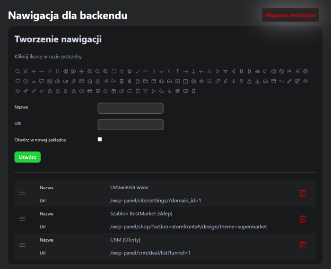Pick the lightning bolt icon
Image resolution: width=331 pixels, height=269 pixels.
[226, 81]
